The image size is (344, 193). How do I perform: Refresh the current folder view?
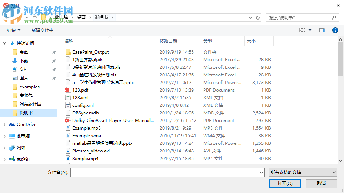coord(258,17)
